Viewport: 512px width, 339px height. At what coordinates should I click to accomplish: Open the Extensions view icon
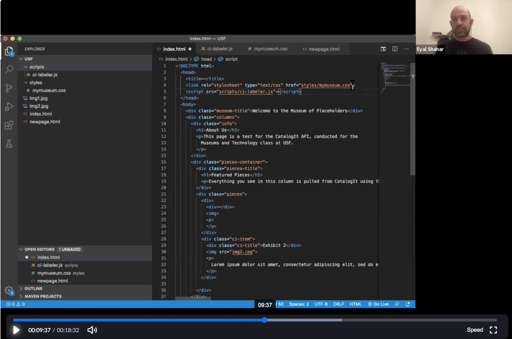click(x=9, y=125)
